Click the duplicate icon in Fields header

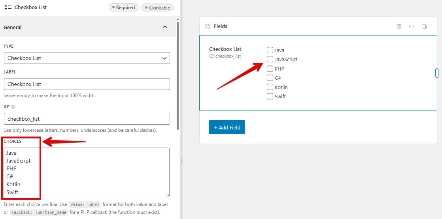[x=424, y=26]
